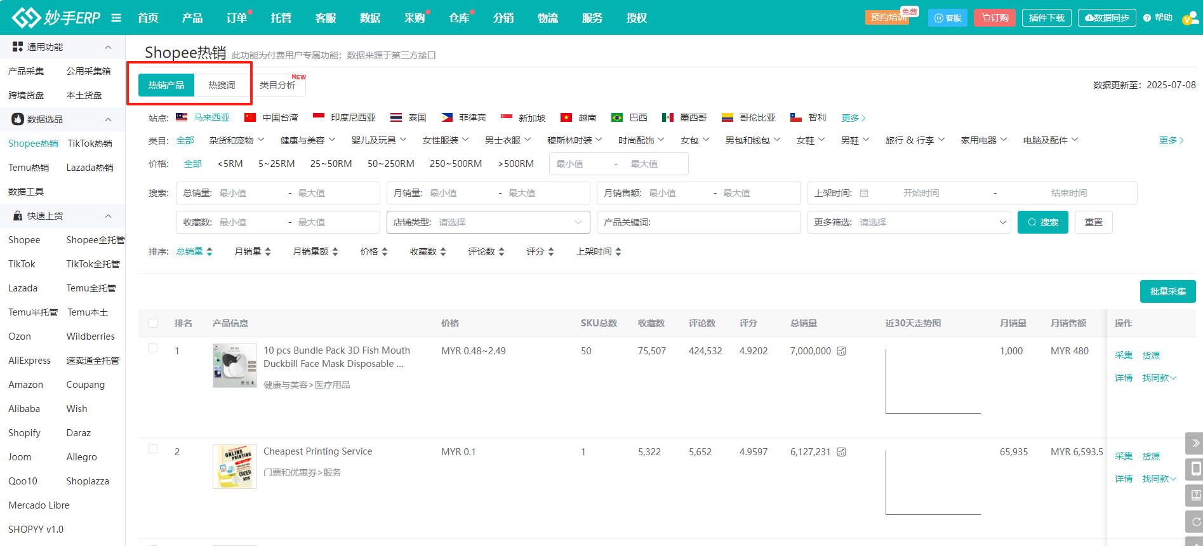Click 采集 for the face mask product

(1124, 356)
